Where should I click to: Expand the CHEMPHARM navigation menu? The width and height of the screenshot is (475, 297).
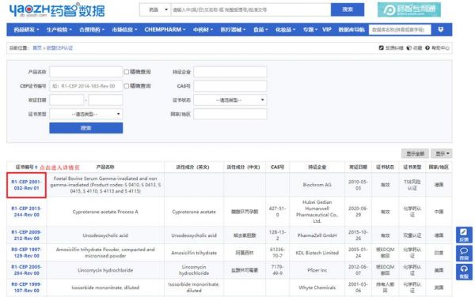(x=165, y=29)
